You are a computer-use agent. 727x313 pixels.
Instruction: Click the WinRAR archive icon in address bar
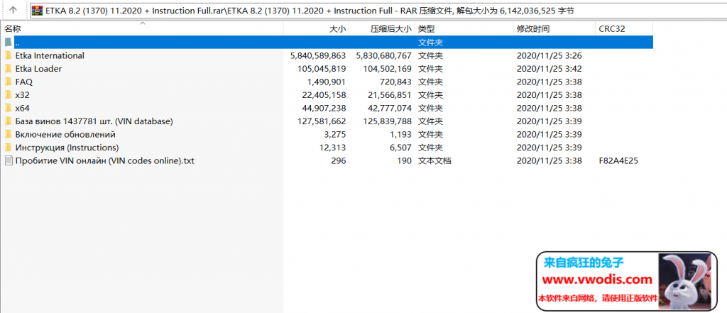38,10
